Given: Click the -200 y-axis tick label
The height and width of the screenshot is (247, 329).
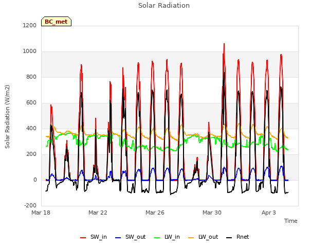Looking at the screenshot, I should (30, 205).
